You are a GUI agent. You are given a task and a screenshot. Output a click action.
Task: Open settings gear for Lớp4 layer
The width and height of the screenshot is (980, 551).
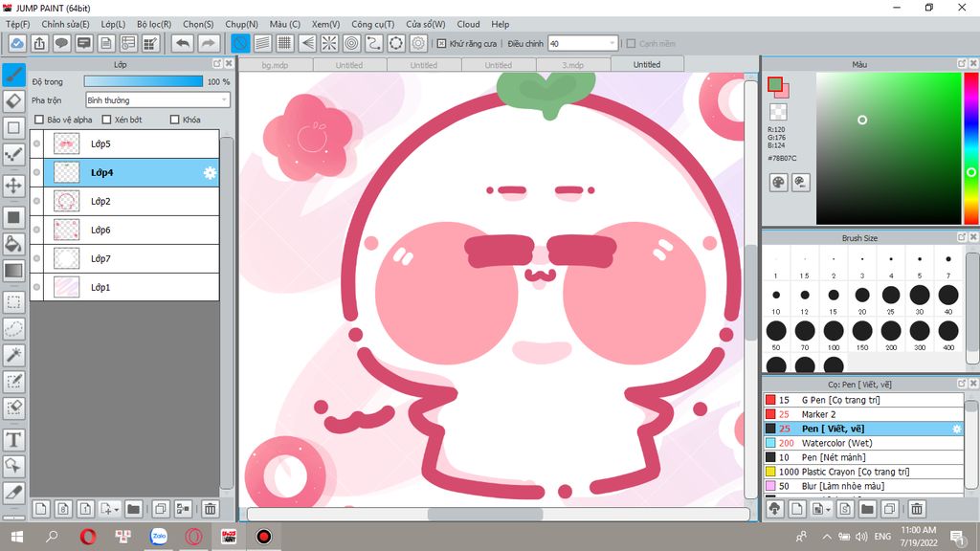[210, 173]
